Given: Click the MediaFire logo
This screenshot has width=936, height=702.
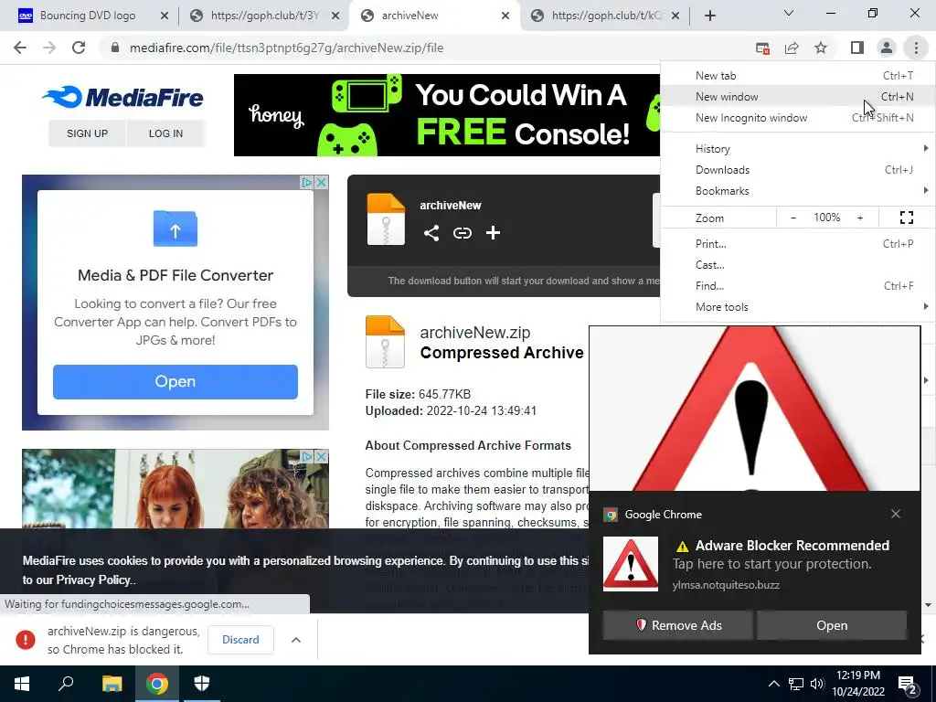Looking at the screenshot, I should pyautogui.click(x=123, y=97).
